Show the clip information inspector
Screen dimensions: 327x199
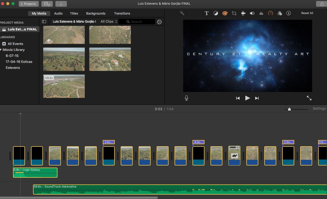coord(288,13)
